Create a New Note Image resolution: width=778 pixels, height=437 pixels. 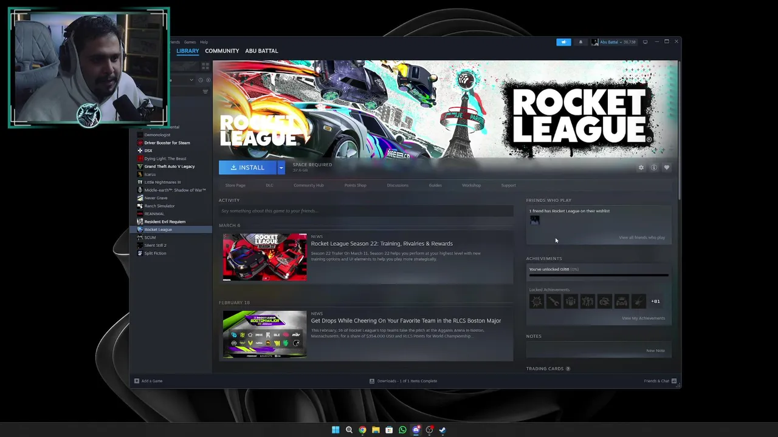click(655, 350)
